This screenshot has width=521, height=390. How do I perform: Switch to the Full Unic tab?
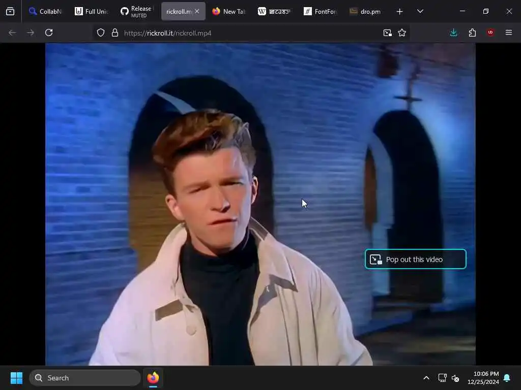pyautogui.click(x=92, y=11)
